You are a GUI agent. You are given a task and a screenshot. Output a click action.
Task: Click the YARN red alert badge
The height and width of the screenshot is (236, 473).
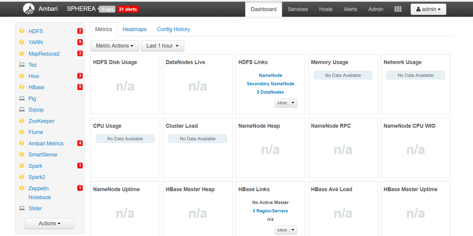click(x=80, y=43)
